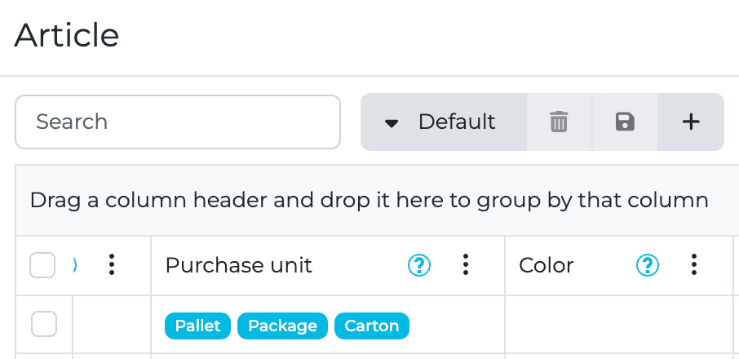Image resolution: width=739 pixels, height=359 pixels.
Task: Sort by Color column header
Action: pyautogui.click(x=547, y=265)
